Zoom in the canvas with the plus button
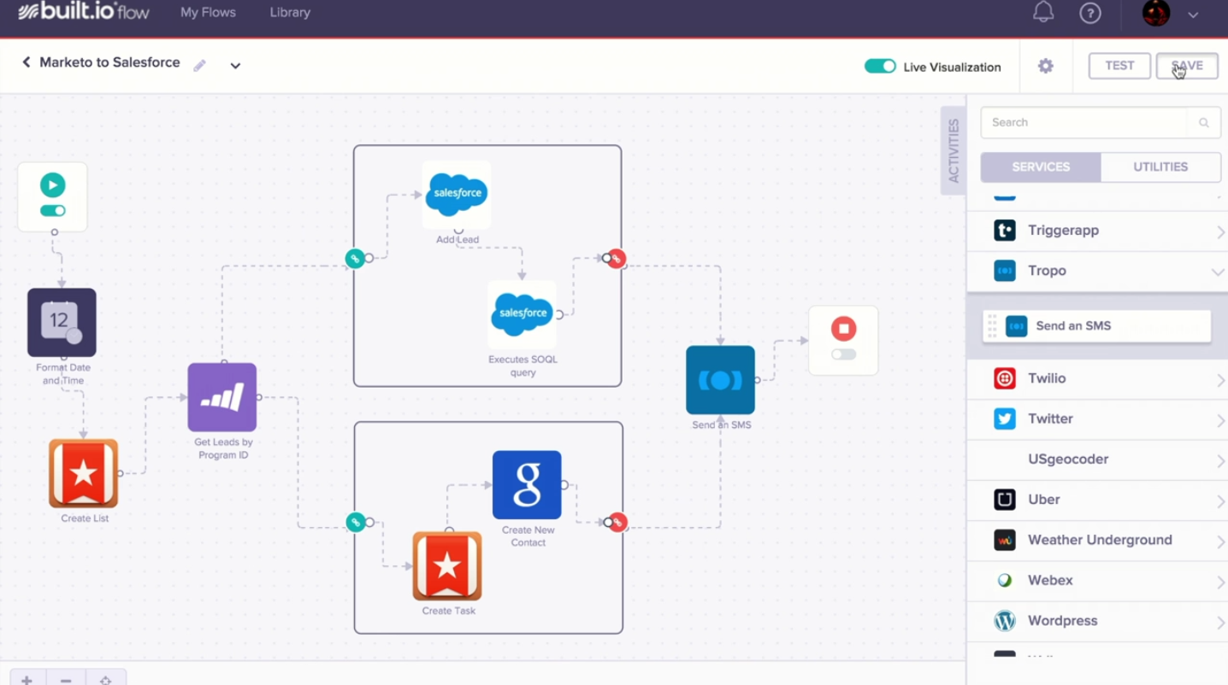The image size is (1228, 685). pyautogui.click(x=27, y=680)
